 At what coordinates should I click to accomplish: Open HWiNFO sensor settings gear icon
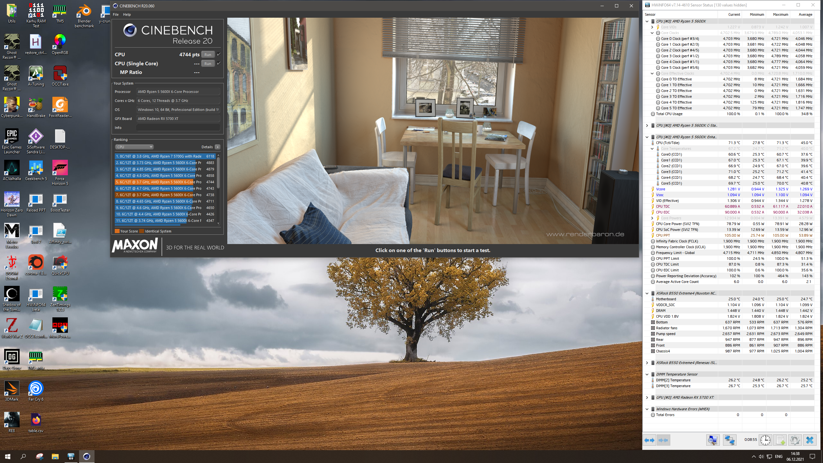coord(795,440)
